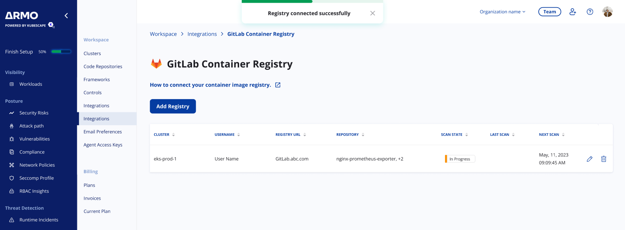Collapse the sidebar with the chevron arrow
The image size is (625, 230).
[x=66, y=16]
